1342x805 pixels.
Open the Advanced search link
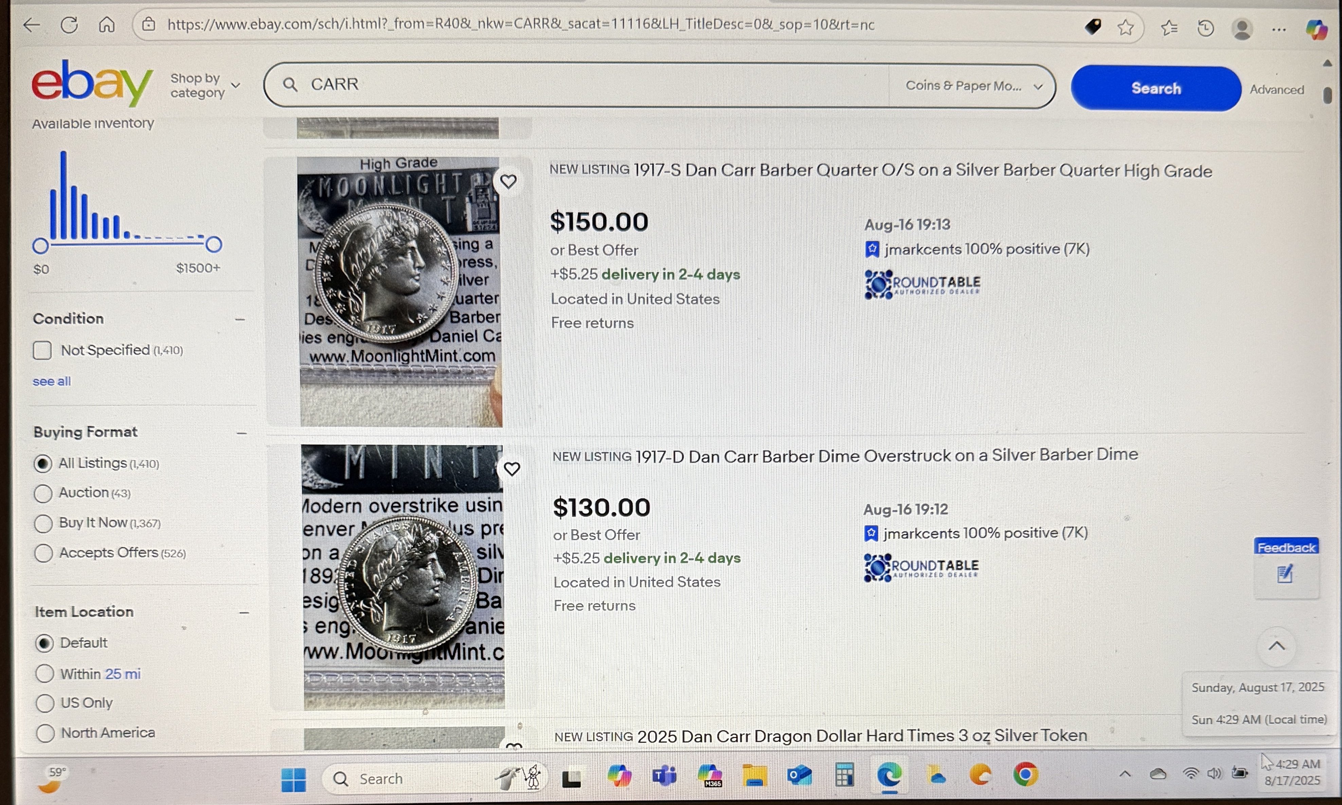click(1277, 89)
